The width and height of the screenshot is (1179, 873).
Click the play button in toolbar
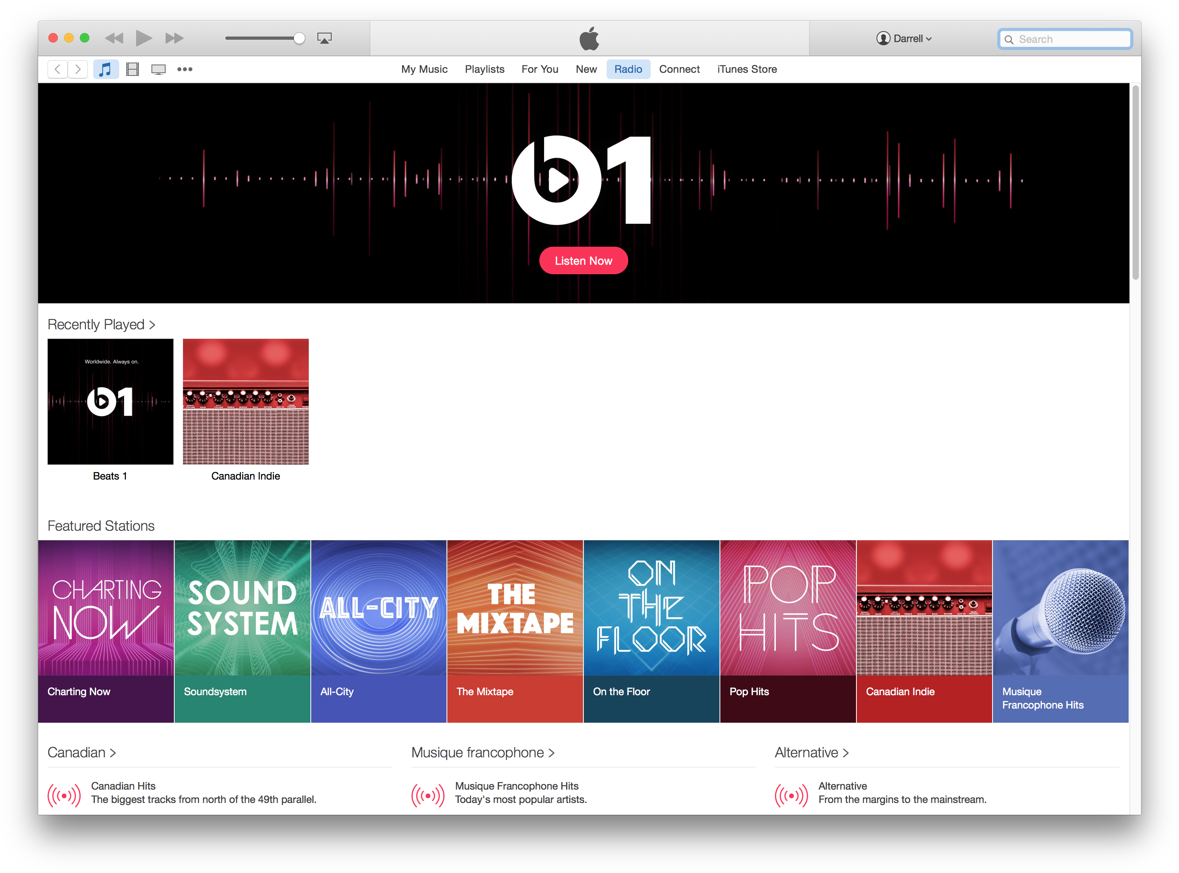144,38
